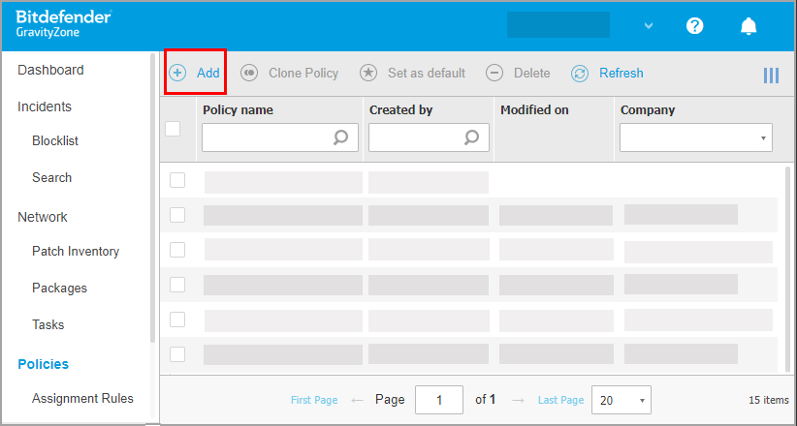Check the last policy row checkbox

pyautogui.click(x=177, y=354)
